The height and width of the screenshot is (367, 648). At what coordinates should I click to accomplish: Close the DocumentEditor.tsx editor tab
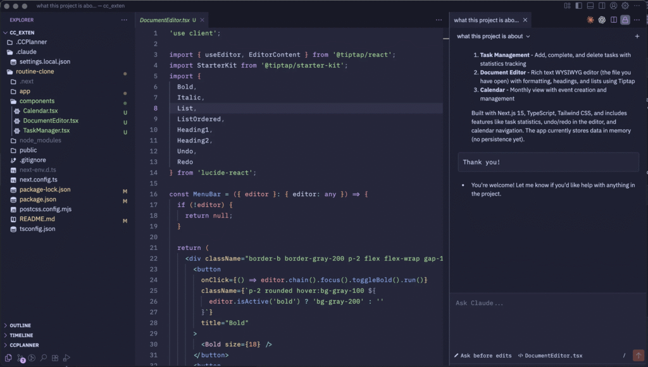point(202,20)
